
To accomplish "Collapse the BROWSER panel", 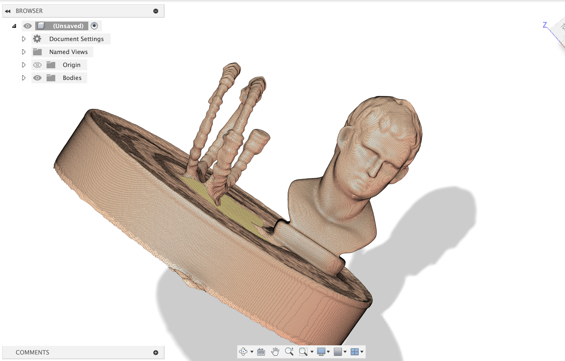I will pos(8,11).
